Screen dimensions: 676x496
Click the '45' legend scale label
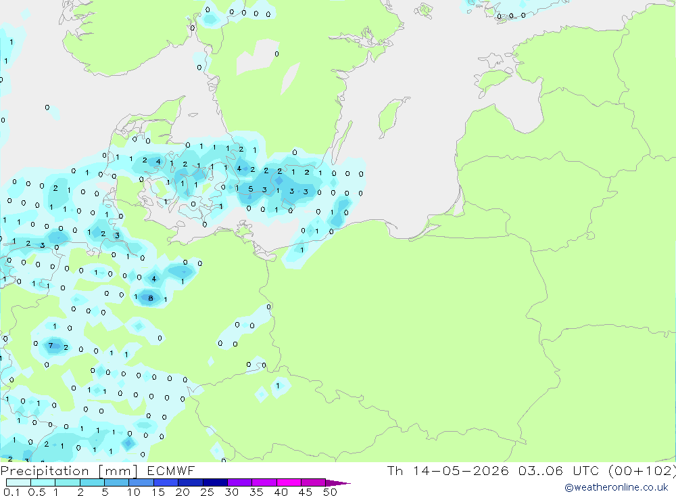[x=306, y=492]
